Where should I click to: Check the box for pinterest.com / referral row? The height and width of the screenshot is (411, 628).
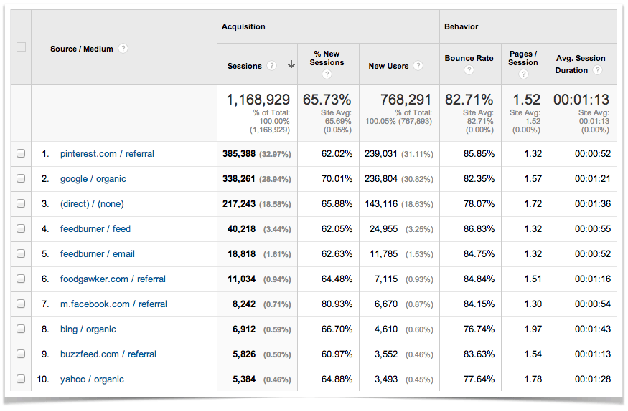click(21, 153)
